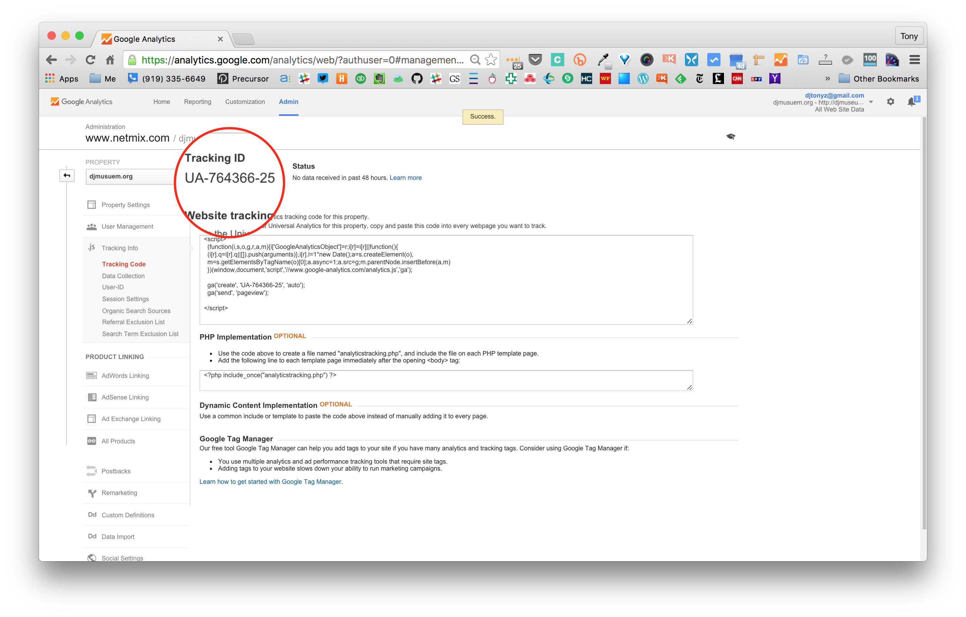Show hidden bookmarks via double chevron

click(827, 79)
